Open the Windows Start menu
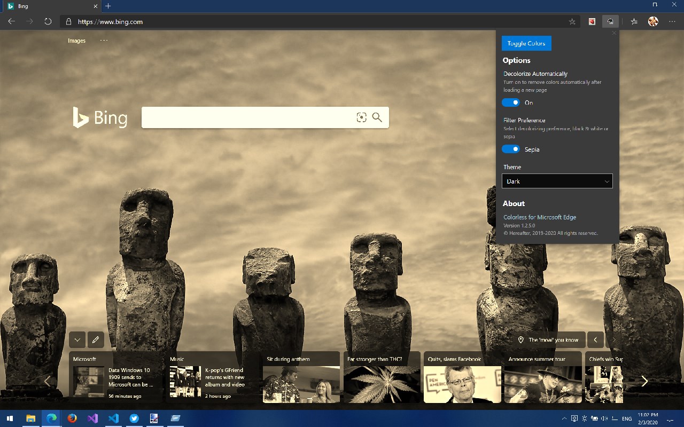The height and width of the screenshot is (427, 684). [10, 418]
